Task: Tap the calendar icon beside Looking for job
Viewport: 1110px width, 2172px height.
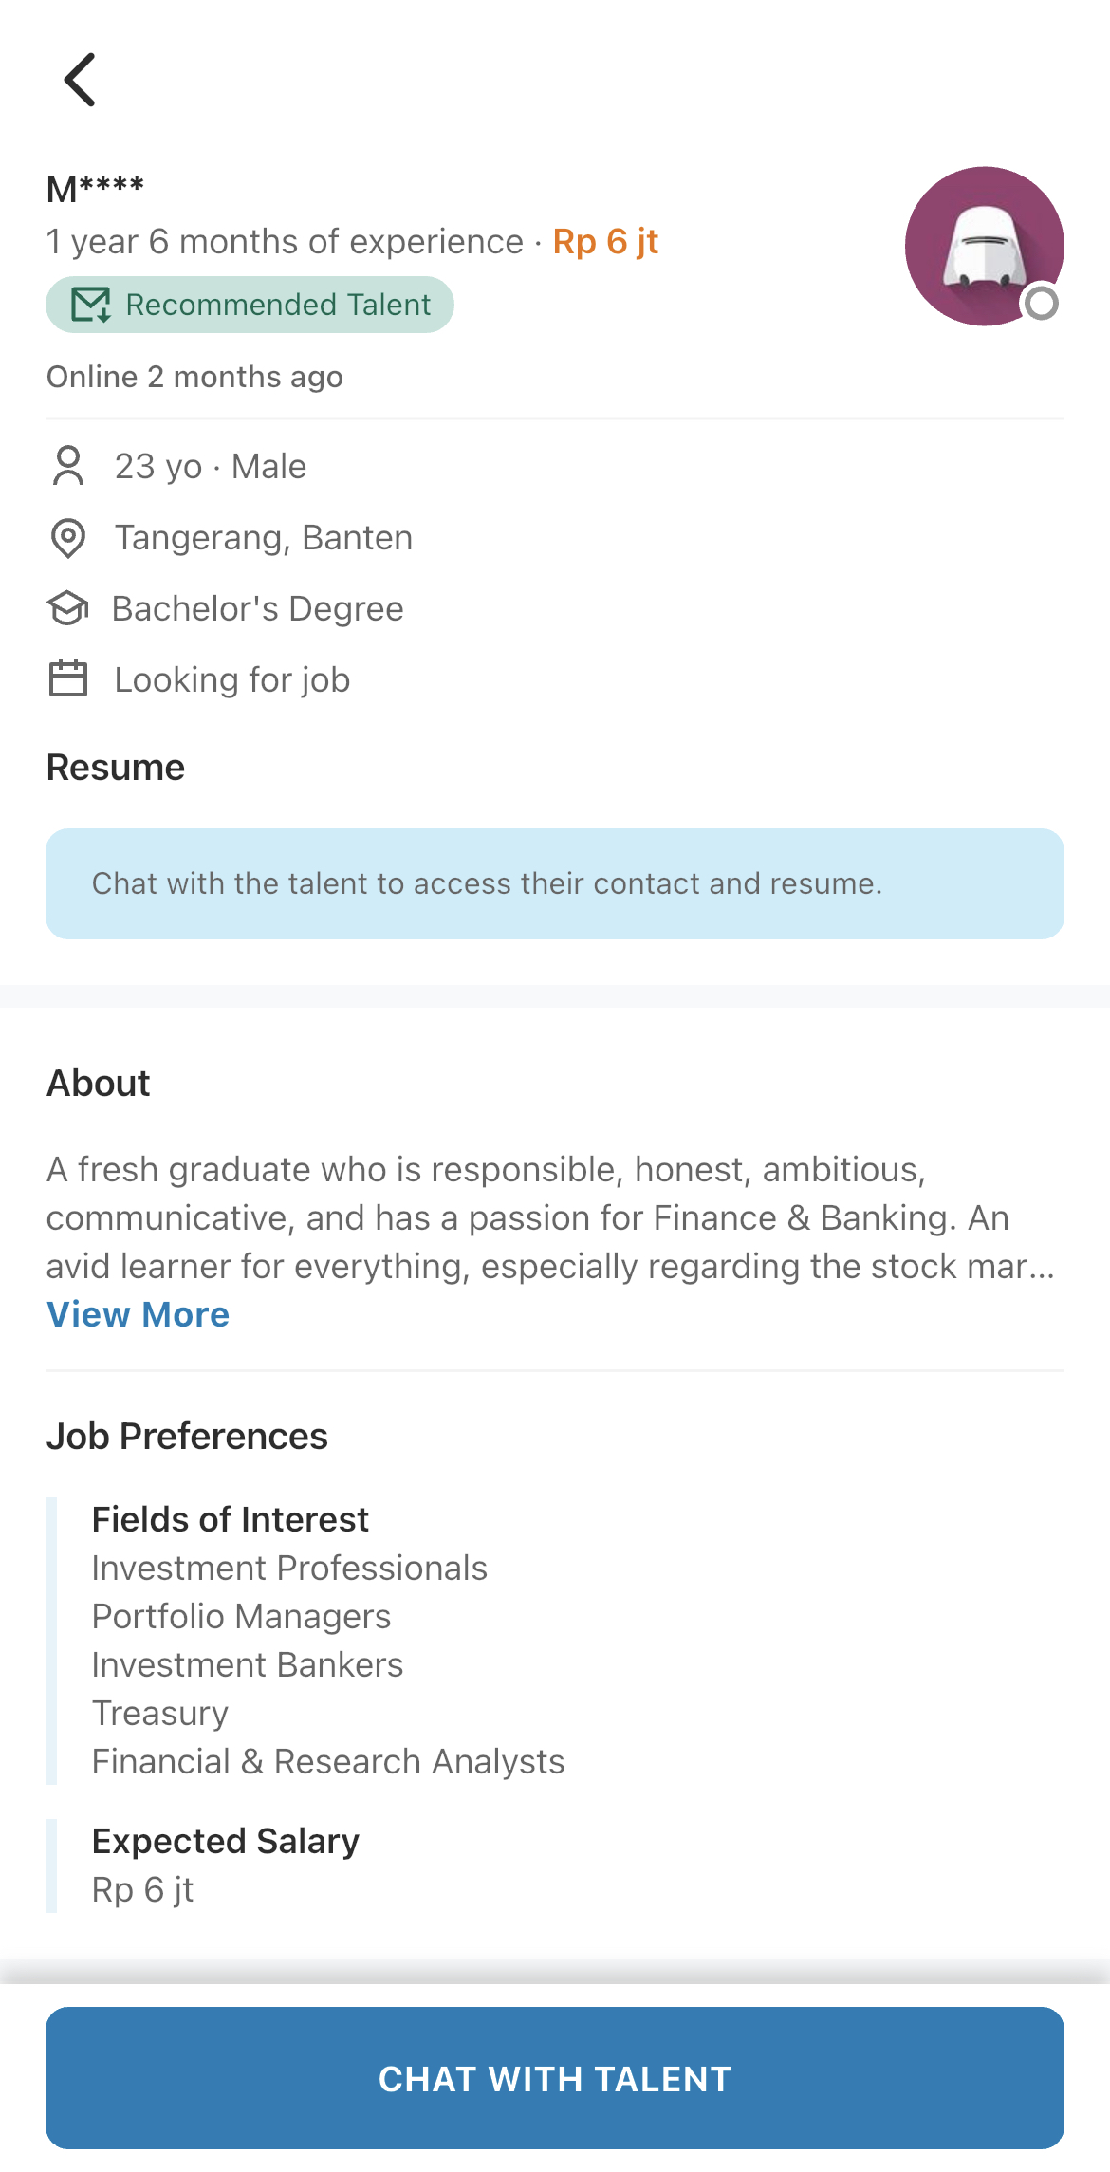Action: [68, 679]
